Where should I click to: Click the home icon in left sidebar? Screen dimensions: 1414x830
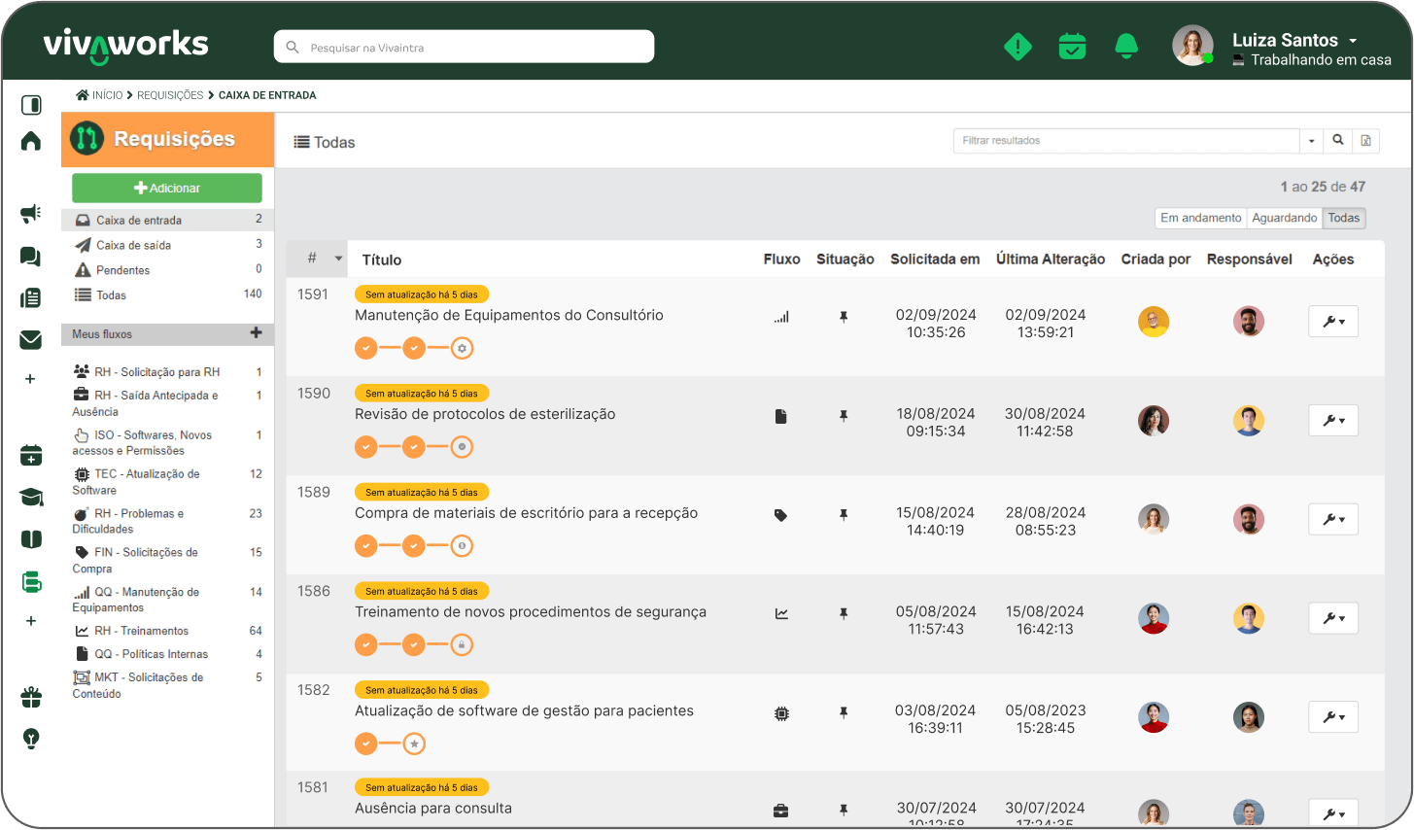pos(31,142)
